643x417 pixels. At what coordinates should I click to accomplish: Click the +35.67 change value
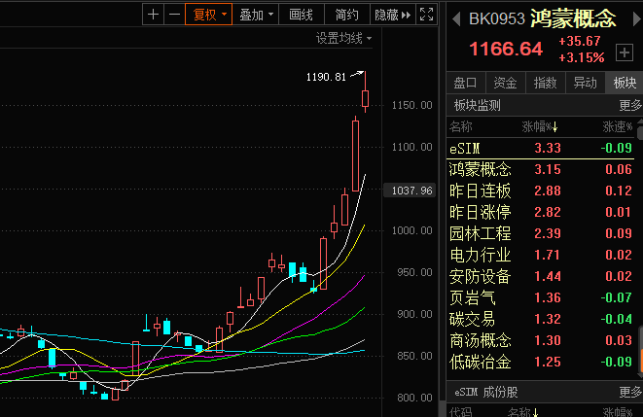(x=580, y=41)
